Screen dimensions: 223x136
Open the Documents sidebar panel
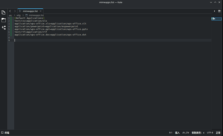pos(4,12)
